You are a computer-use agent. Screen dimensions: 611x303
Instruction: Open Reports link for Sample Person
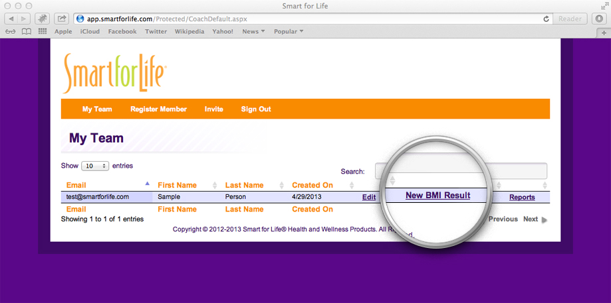tap(522, 198)
